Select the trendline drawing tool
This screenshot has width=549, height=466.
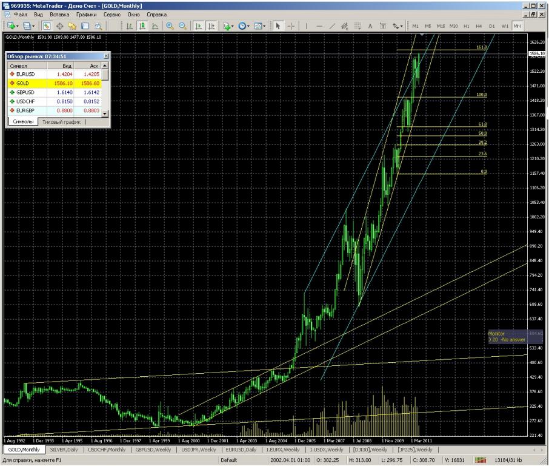click(332, 26)
